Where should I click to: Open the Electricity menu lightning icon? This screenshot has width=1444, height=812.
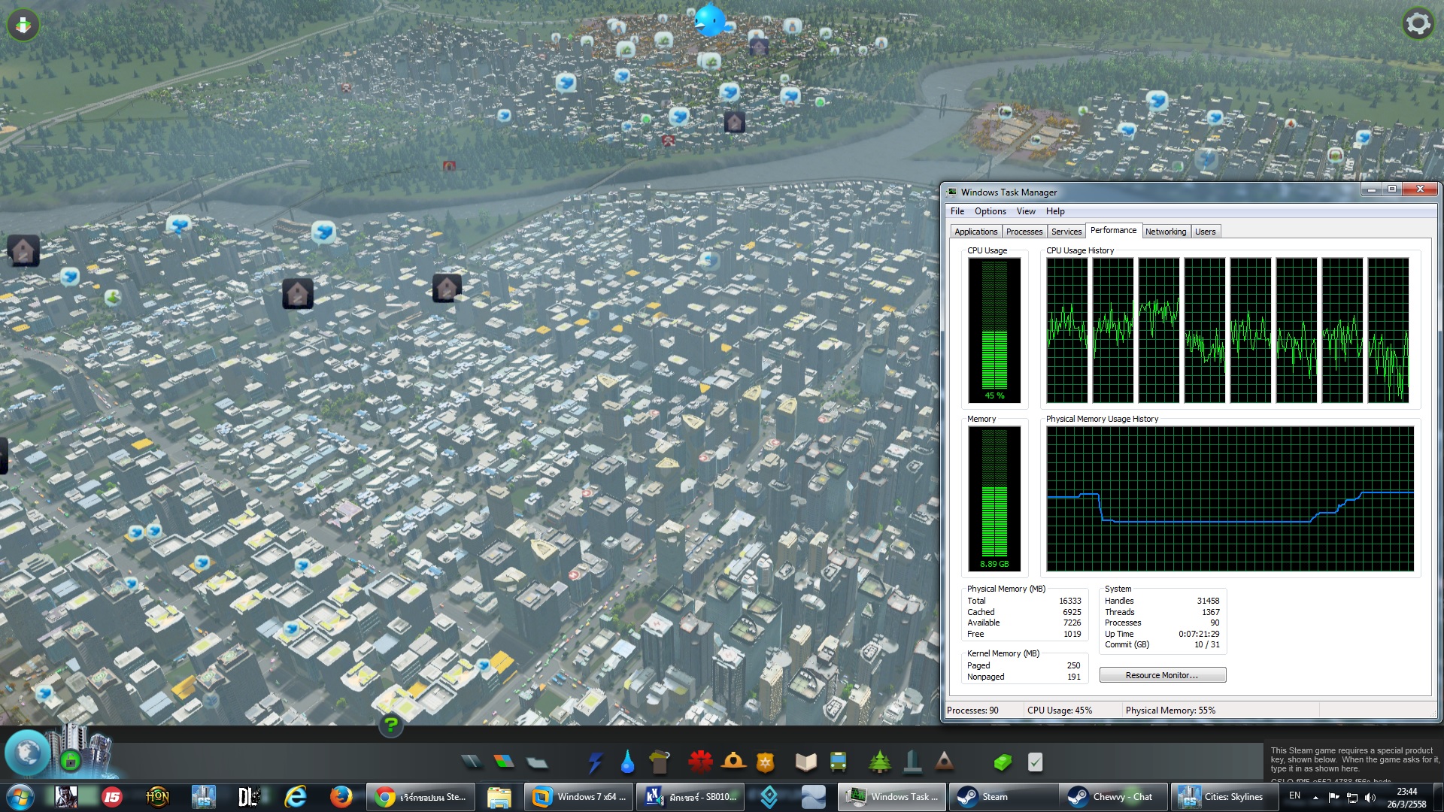pyautogui.click(x=595, y=762)
